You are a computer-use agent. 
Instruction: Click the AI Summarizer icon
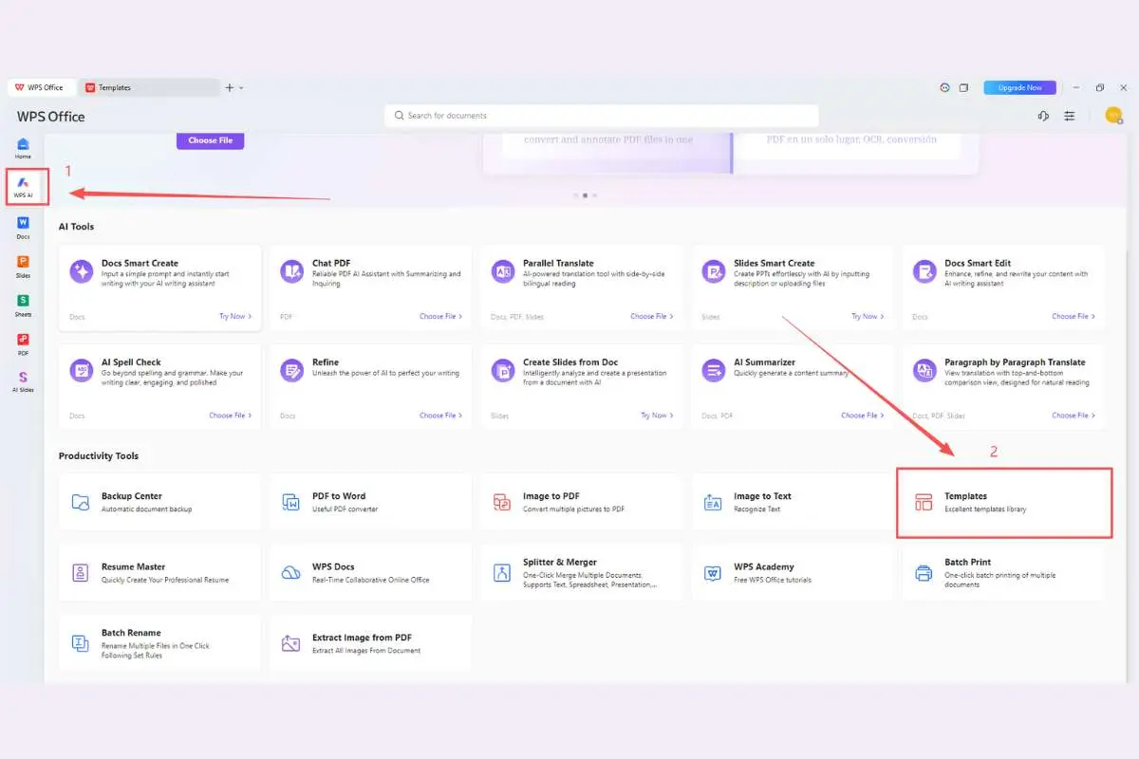tap(714, 370)
